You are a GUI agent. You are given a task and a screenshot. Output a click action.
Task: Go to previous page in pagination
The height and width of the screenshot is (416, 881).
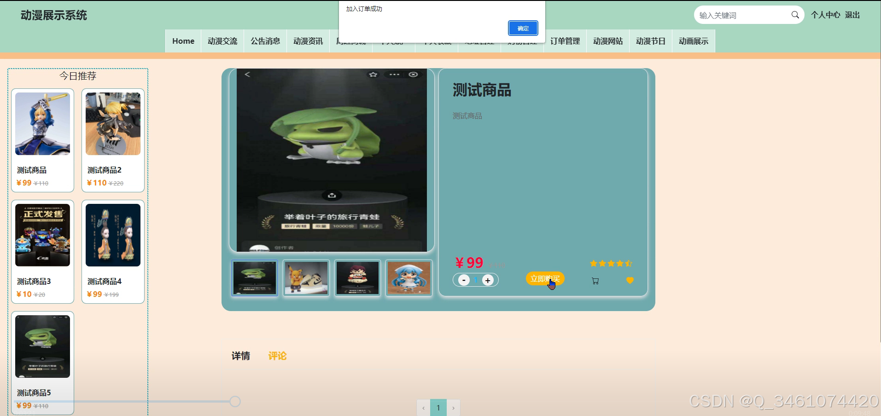(x=423, y=408)
